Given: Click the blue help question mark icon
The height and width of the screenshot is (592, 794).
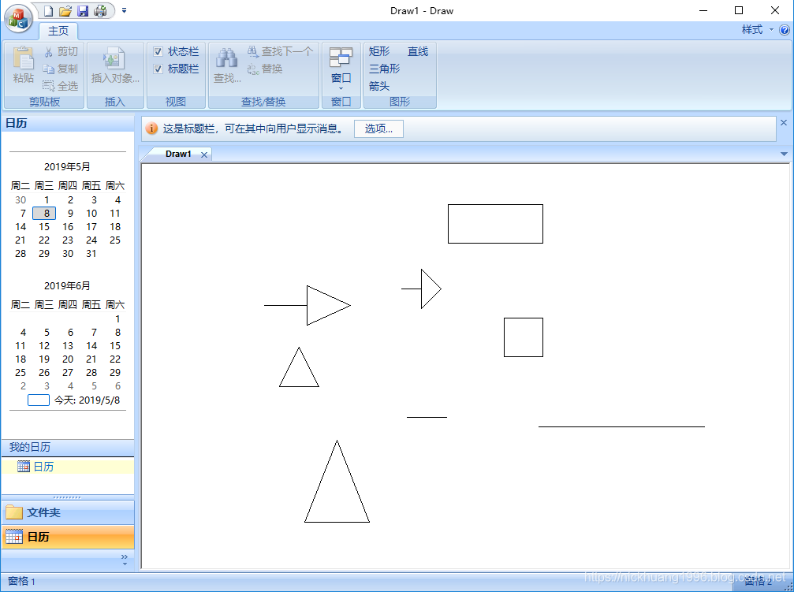Looking at the screenshot, I should (x=785, y=31).
